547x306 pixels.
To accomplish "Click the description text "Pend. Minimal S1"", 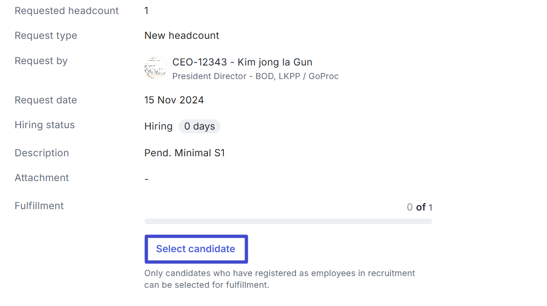I will [185, 153].
